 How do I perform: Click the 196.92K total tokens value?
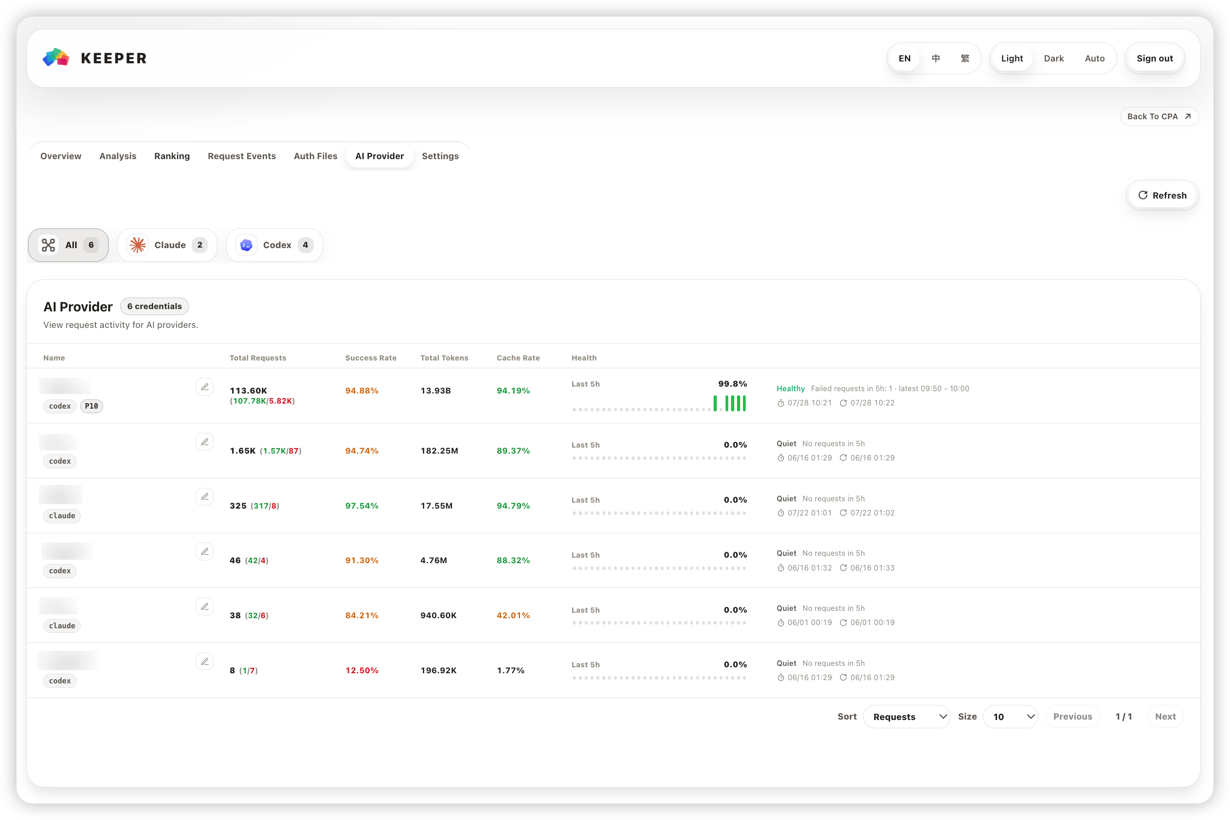pyautogui.click(x=438, y=670)
